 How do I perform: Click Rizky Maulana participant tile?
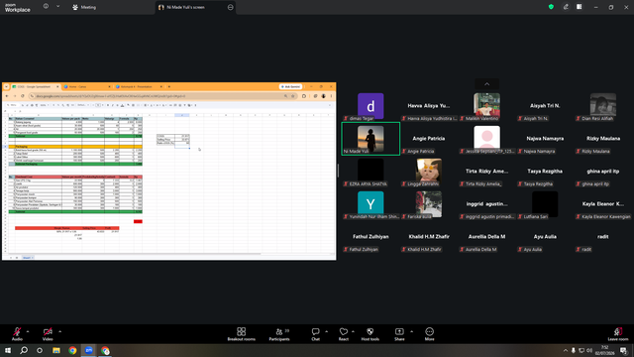(x=603, y=139)
